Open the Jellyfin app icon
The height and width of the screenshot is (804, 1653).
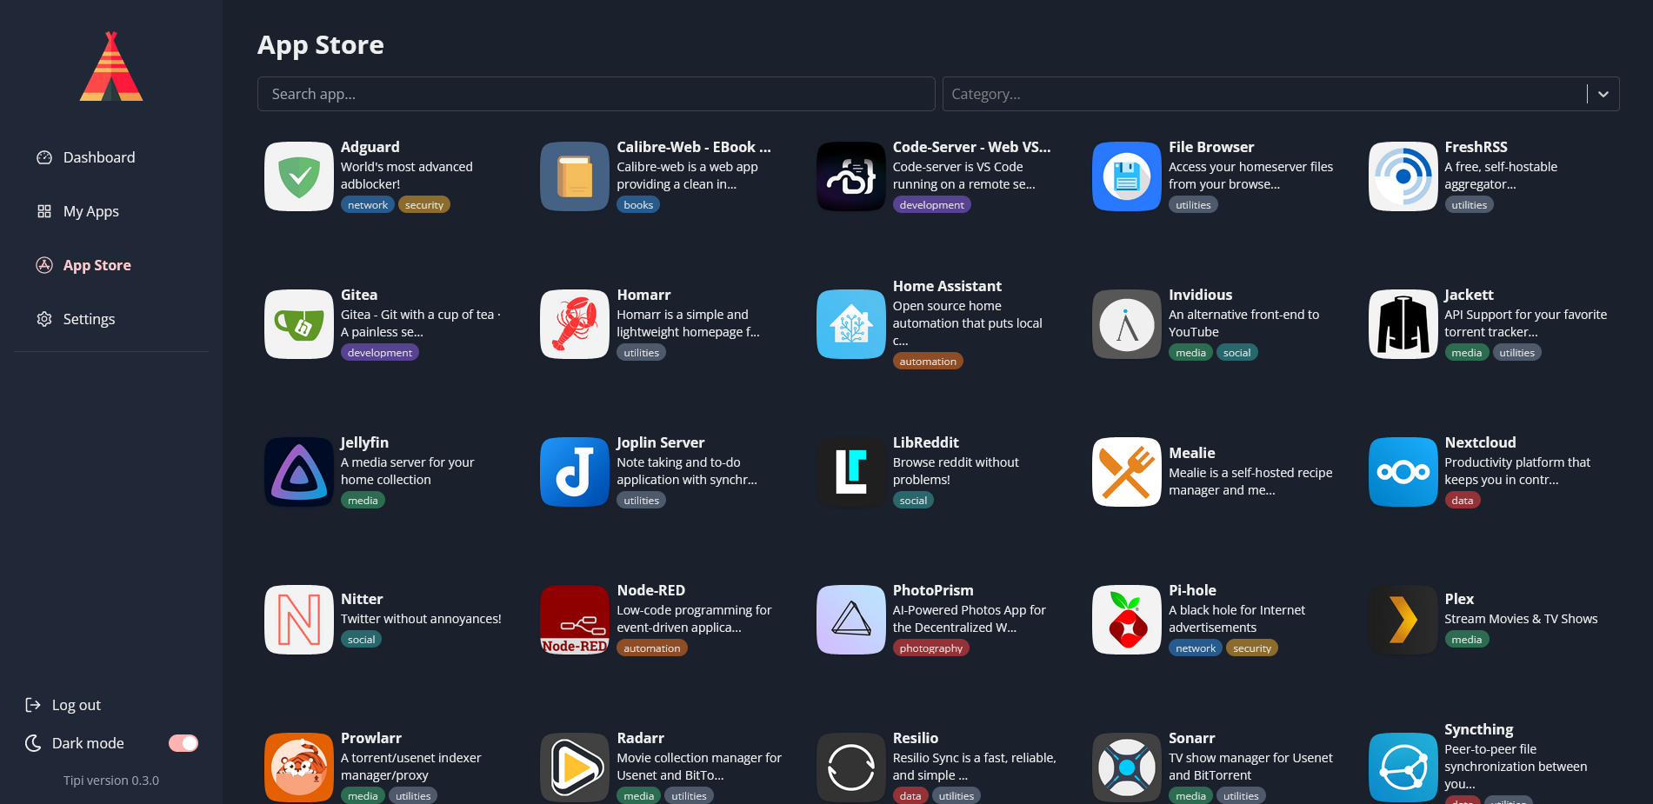tap(299, 472)
